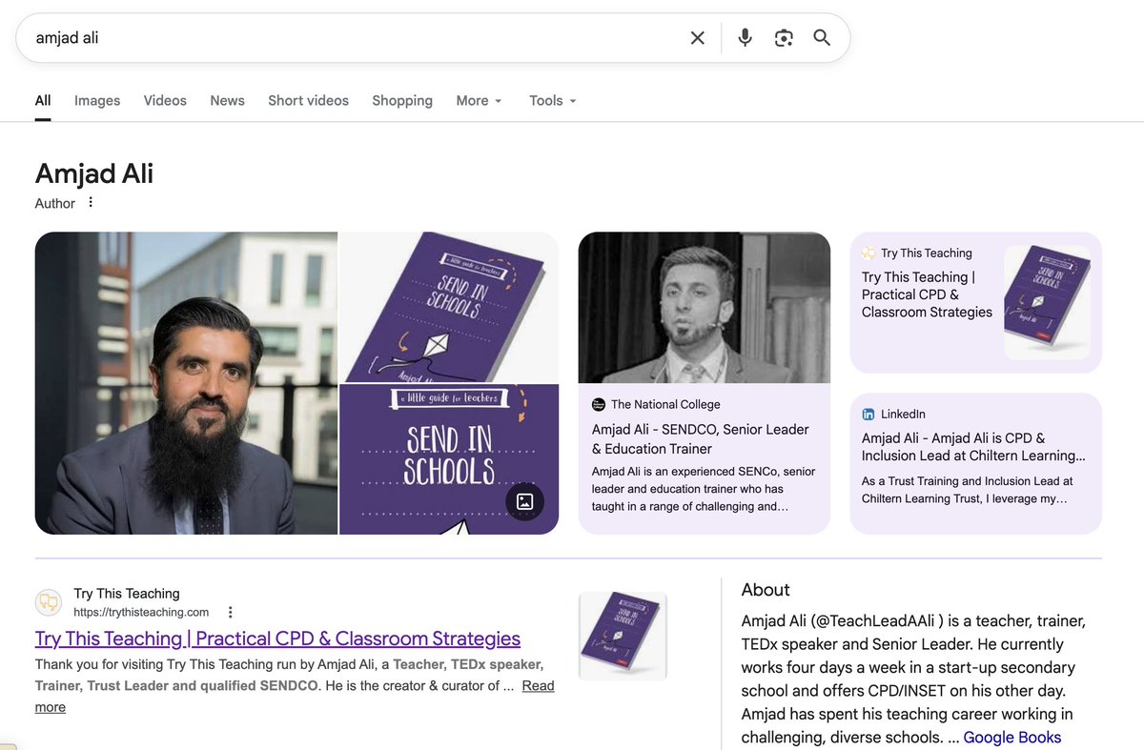Screen dimensions: 1144x750
Task: Click Try This Teaching site name above result
Action: (x=127, y=594)
